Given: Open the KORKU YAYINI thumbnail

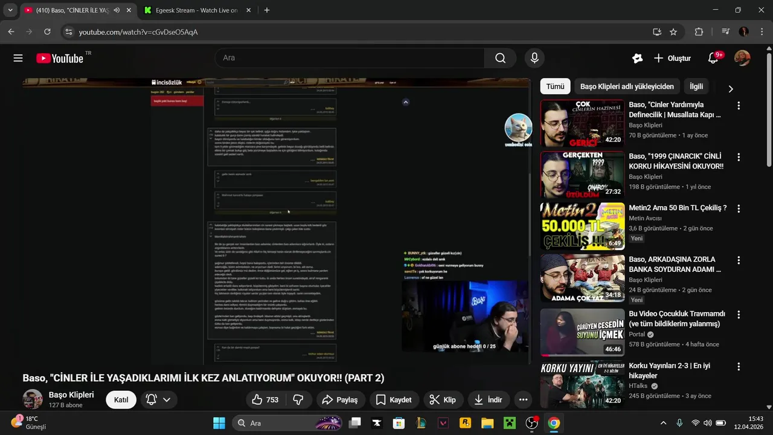Looking at the screenshot, I should 582,384.
